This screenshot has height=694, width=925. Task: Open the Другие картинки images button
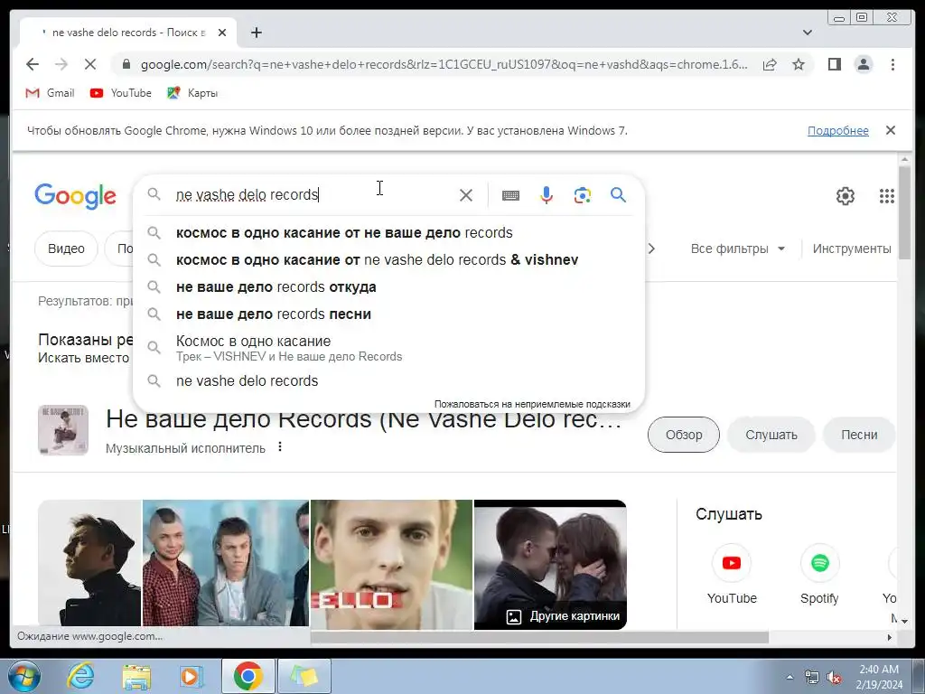564,616
